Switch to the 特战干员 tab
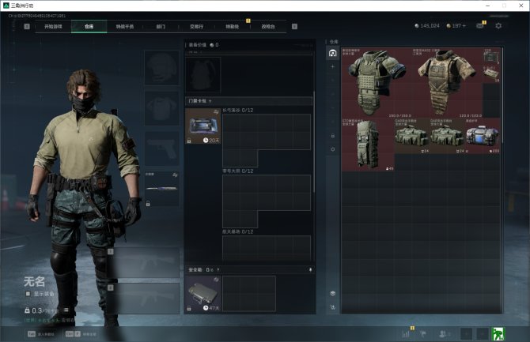Image resolution: width=530 pixels, height=342 pixels. click(x=125, y=26)
